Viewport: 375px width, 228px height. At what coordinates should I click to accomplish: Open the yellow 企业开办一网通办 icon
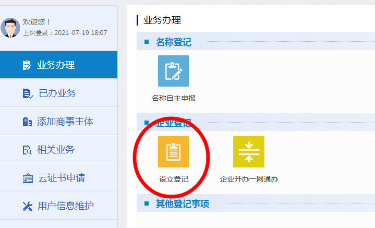249,152
